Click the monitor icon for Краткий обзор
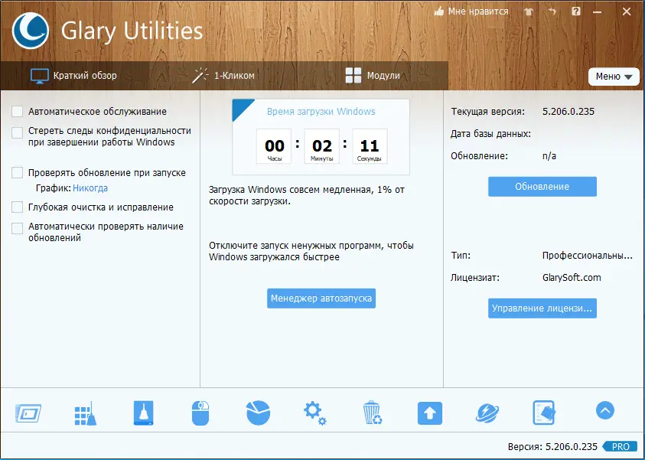 (x=40, y=76)
